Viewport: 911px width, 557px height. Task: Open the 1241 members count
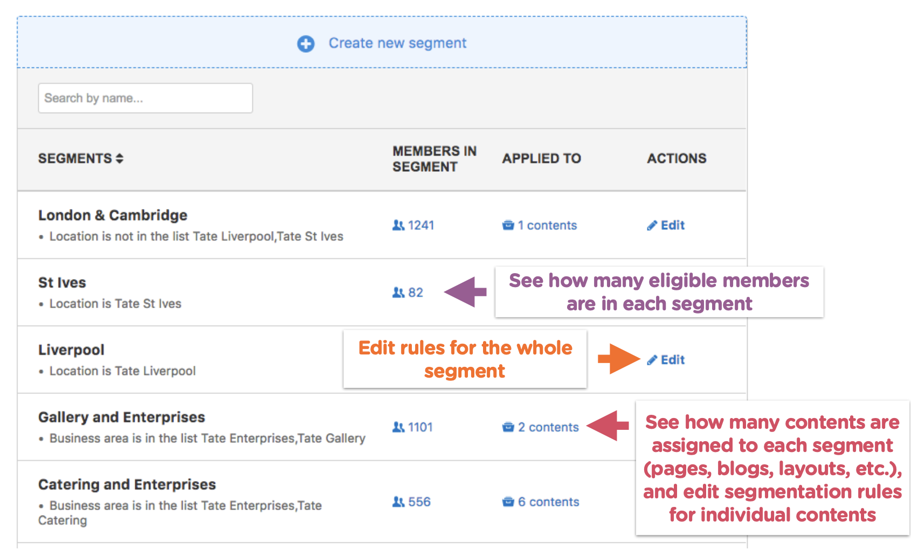click(421, 225)
